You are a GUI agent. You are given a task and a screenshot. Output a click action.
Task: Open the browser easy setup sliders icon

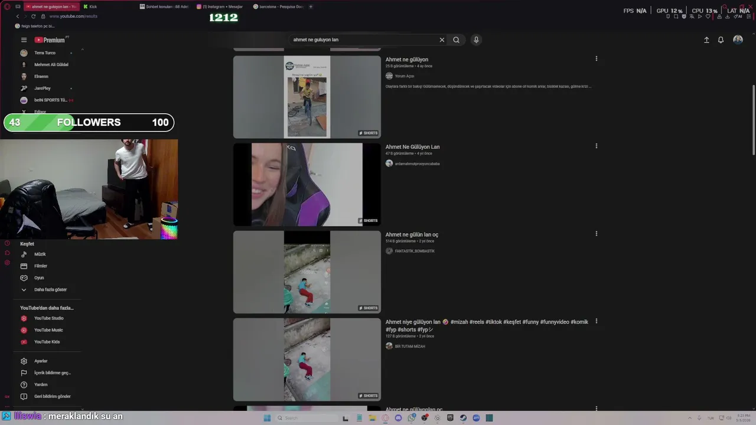[749, 17]
